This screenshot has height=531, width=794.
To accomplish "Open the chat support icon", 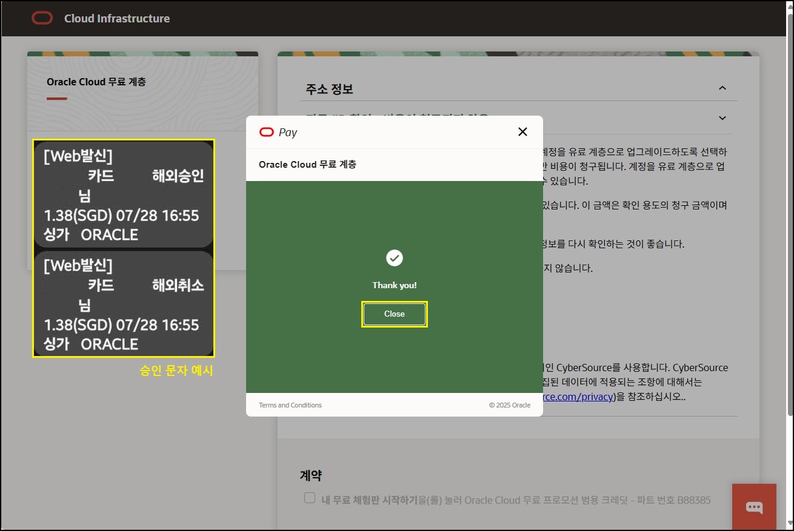I will pos(754,507).
